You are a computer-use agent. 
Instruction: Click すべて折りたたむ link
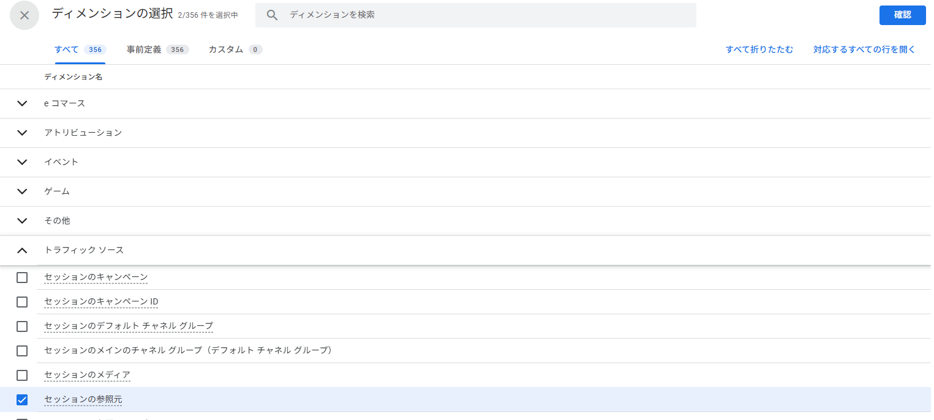pyautogui.click(x=759, y=50)
